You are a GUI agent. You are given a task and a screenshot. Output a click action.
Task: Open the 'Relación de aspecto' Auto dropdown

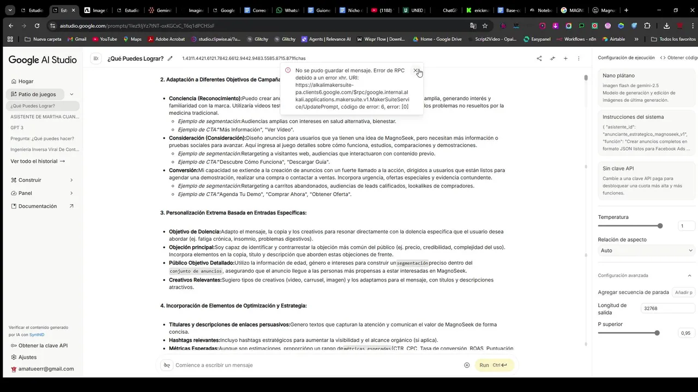pyautogui.click(x=647, y=250)
